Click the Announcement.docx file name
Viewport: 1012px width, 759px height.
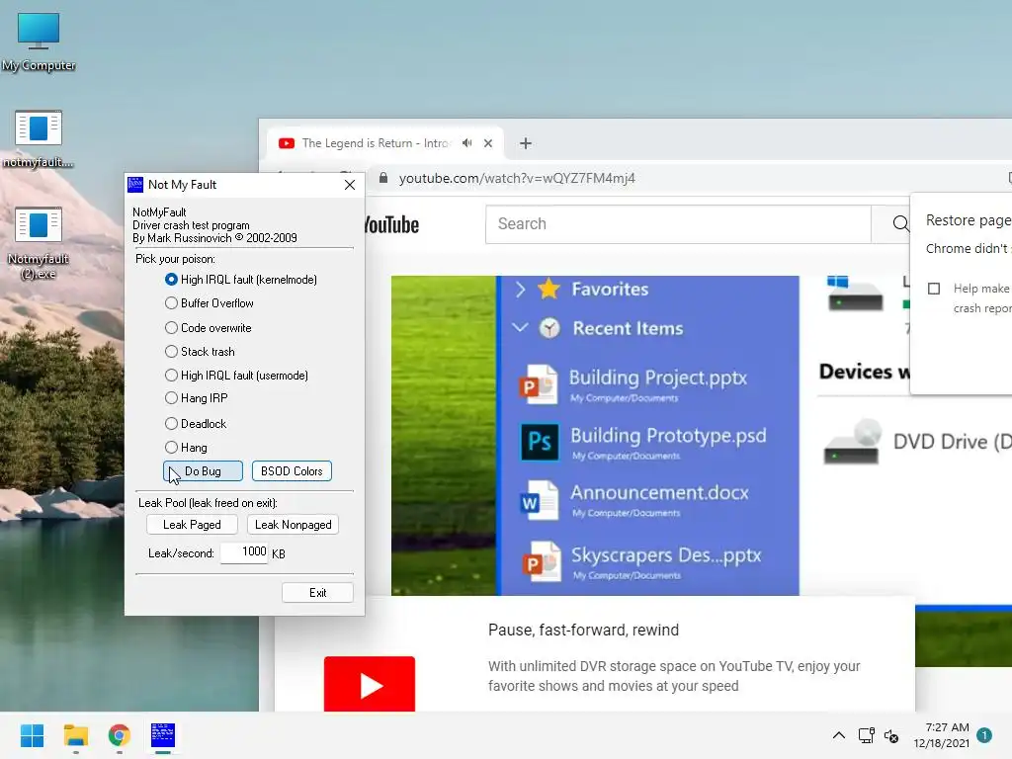[x=659, y=493]
